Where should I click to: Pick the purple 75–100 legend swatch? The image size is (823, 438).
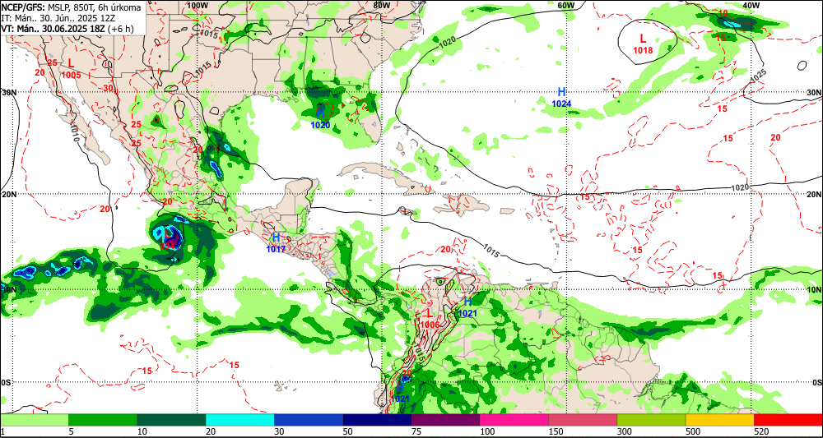tap(445, 420)
